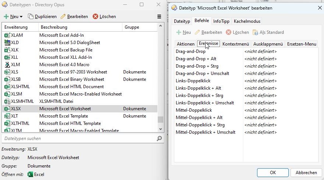The image size is (324, 180).
Task: Open the Ereignisse sub-tab
Action: (x=209, y=44)
